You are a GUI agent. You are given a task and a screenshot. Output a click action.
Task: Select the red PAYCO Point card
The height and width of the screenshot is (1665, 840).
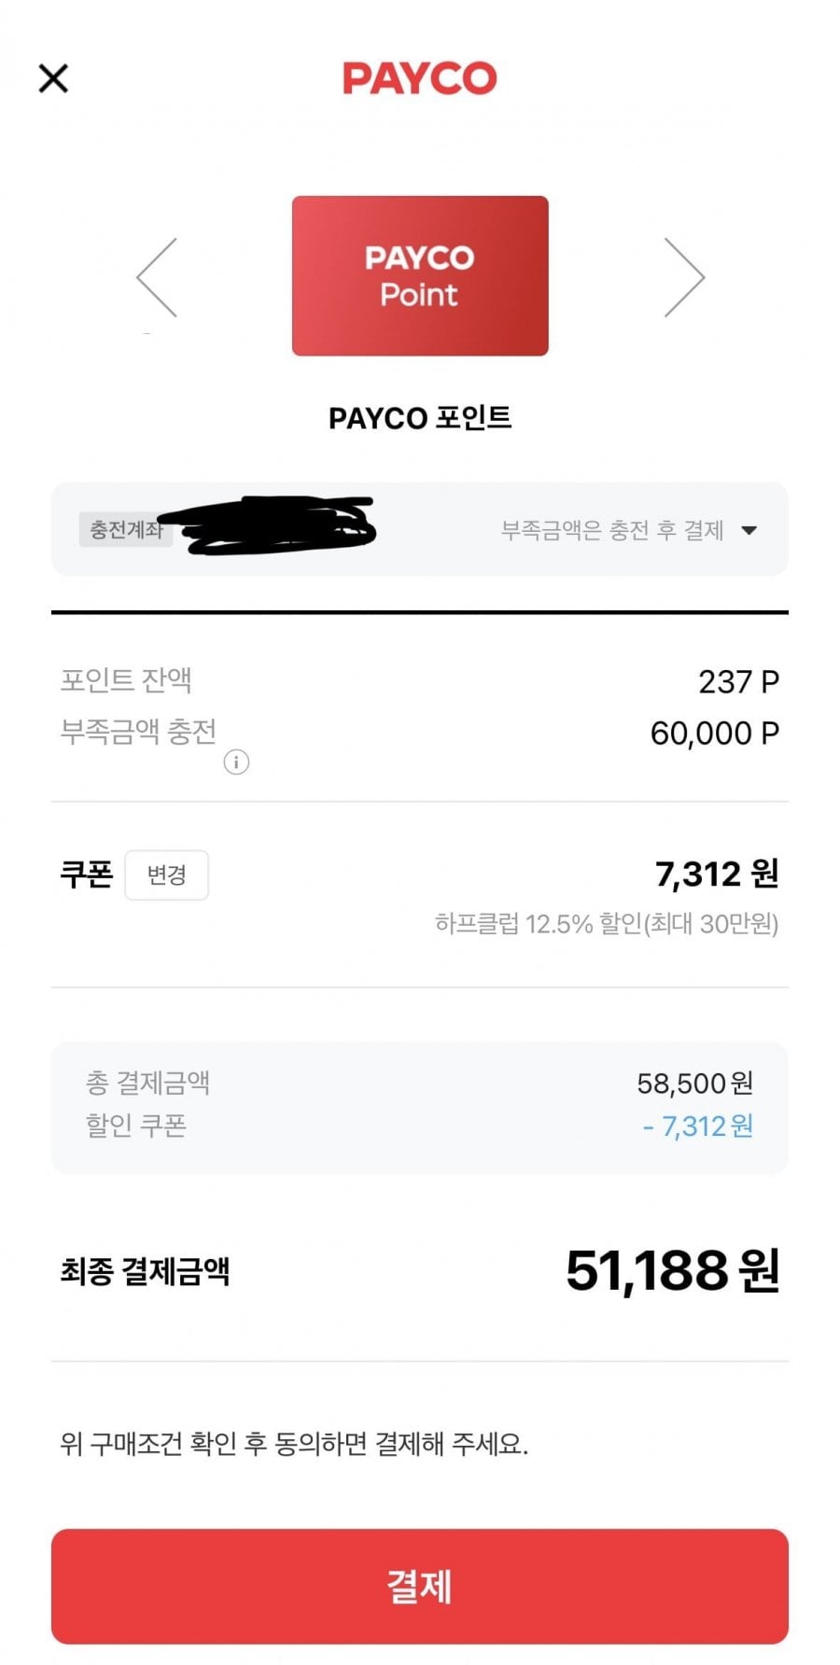tap(420, 276)
